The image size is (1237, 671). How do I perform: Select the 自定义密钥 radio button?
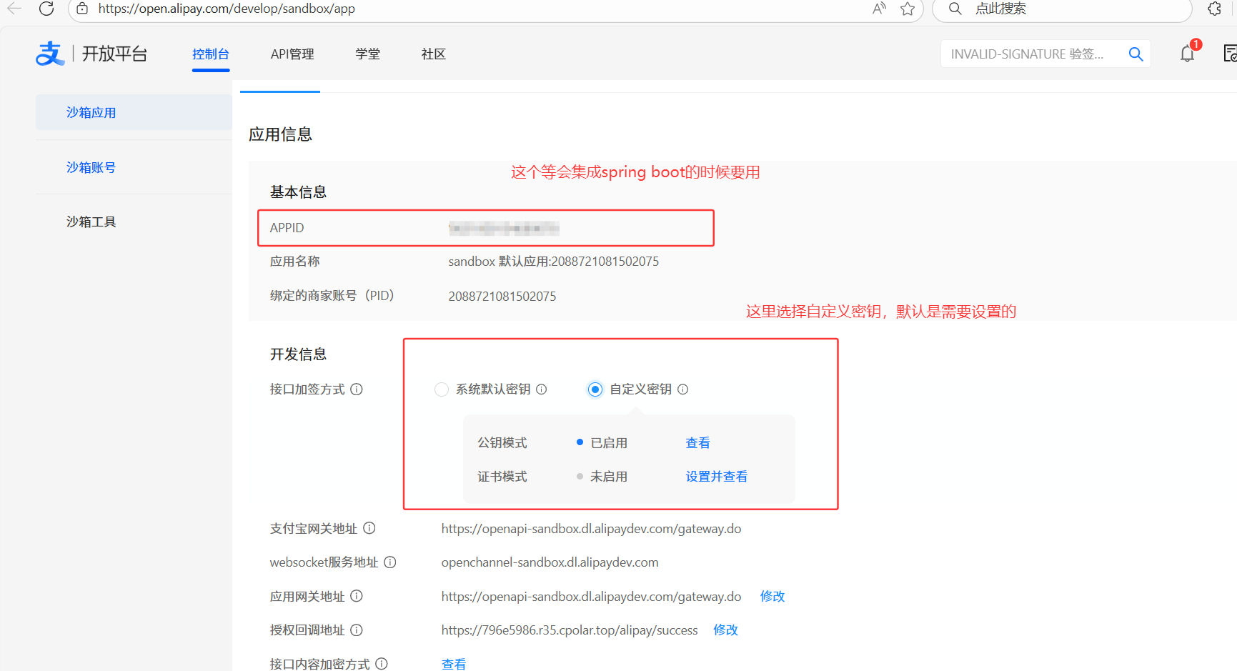coord(595,389)
